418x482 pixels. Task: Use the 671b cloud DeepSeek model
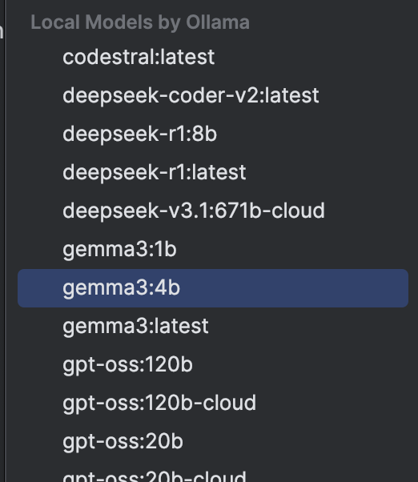(x=213, y=211)
